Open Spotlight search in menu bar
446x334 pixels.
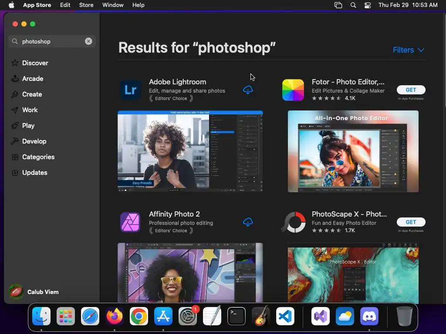click(353, 5)
